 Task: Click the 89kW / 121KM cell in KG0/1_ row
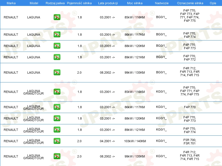click(x=135, y=130)
